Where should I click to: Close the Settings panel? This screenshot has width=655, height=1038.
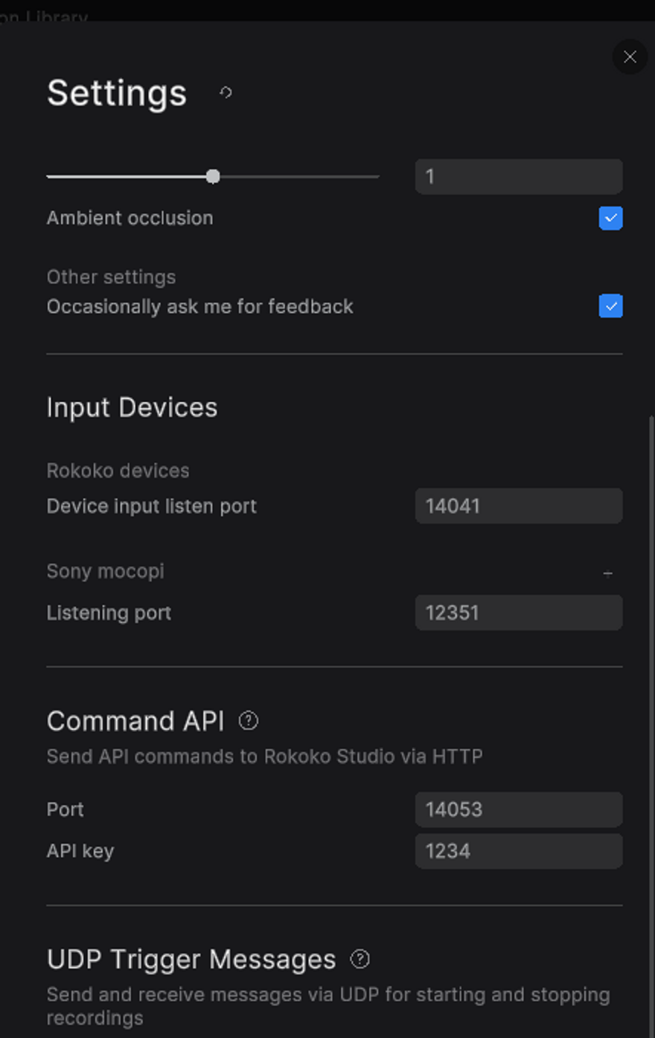630,57
